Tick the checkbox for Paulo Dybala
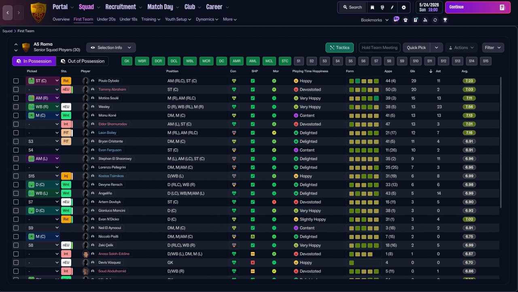Viewport: 518px width, 292px height. point(16,81)
